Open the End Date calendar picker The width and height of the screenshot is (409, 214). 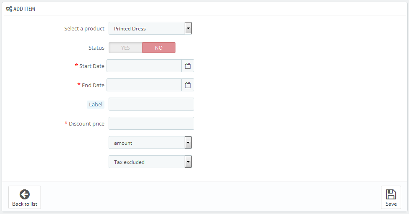(x=188, y=85)
